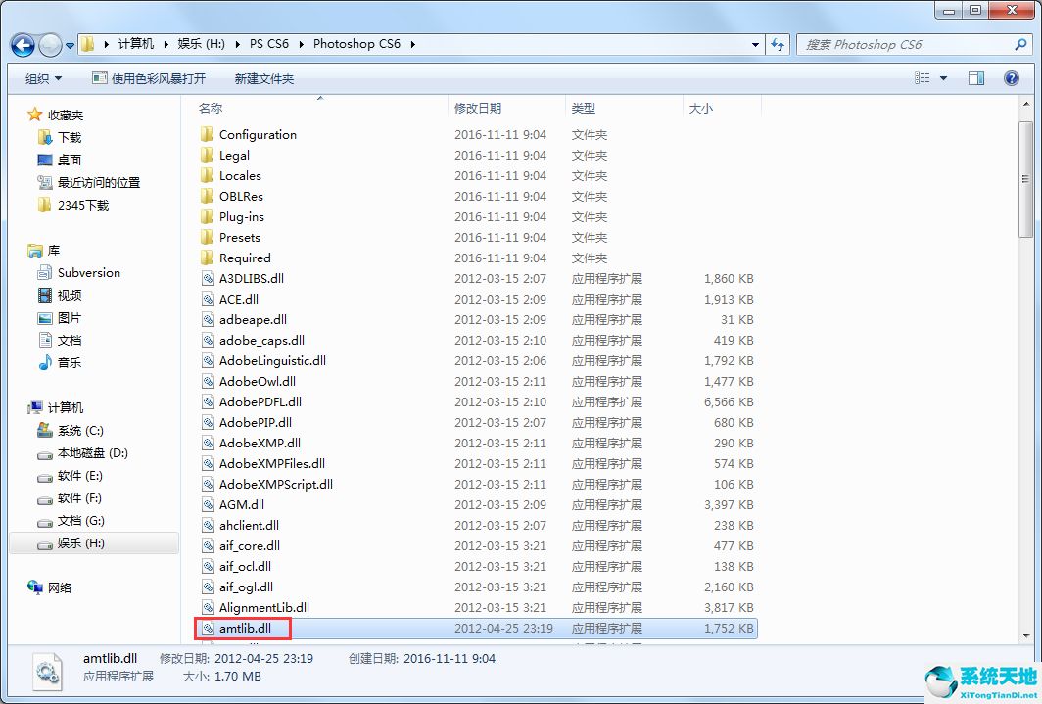Select the AdobeLinguistic.dll file icon
This screenshot has width=1042, height=704.
tap(208, 361)
